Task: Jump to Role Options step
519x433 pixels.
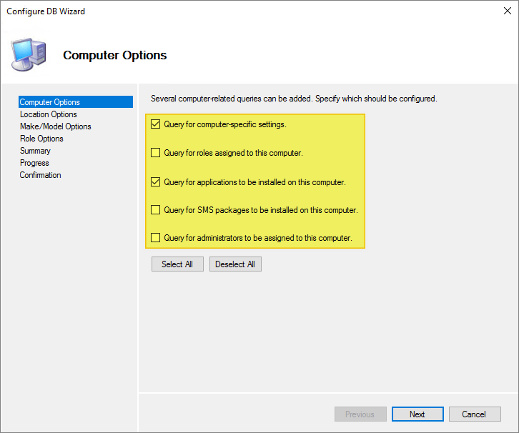Action: 41,139
